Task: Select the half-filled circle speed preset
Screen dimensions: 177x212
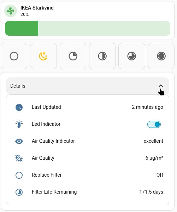Action: [102, 56]
